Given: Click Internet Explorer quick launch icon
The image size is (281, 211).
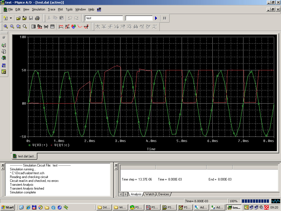Looking at the screenshot, I should click(28, 207).
